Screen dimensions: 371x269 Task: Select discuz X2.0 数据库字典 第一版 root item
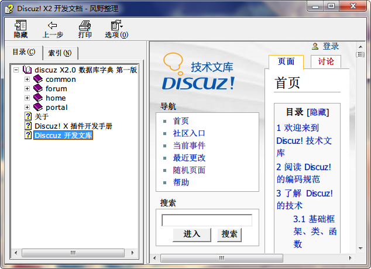[85, 70]
